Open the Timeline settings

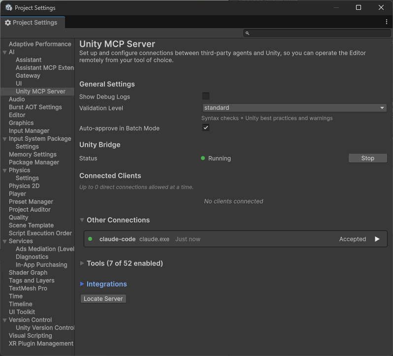(21, 304)
